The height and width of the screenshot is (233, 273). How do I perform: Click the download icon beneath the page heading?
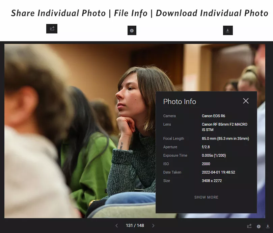228,30
